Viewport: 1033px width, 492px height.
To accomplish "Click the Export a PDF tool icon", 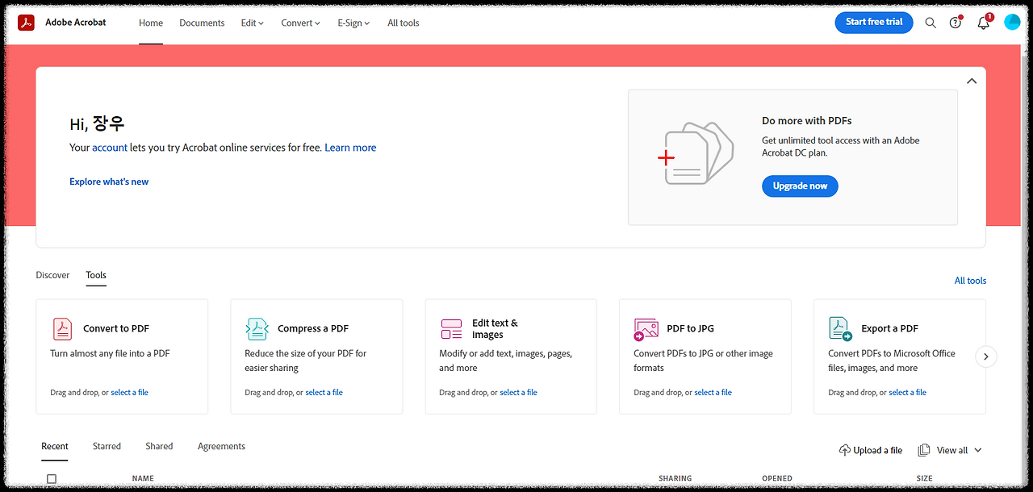I will [840, 328].
